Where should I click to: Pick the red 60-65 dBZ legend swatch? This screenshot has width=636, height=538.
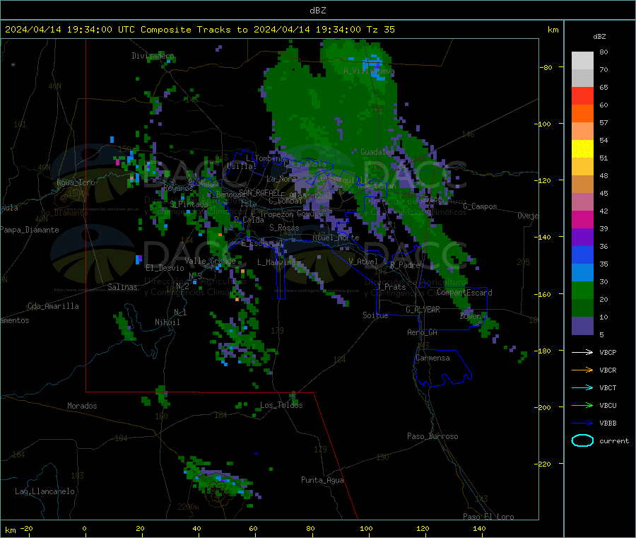click(x=582, y=95)
